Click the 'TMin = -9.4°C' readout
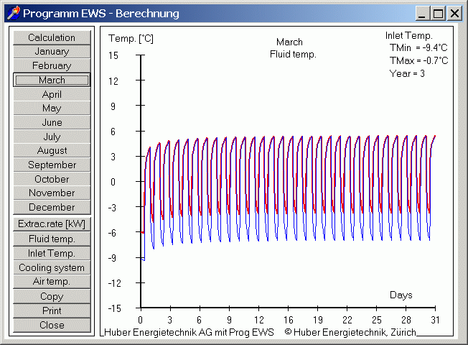468x345 pixels. pyautogui.click(x=418, y=48)
